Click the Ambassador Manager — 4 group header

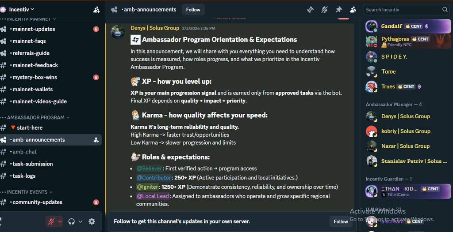click(393, 105)
